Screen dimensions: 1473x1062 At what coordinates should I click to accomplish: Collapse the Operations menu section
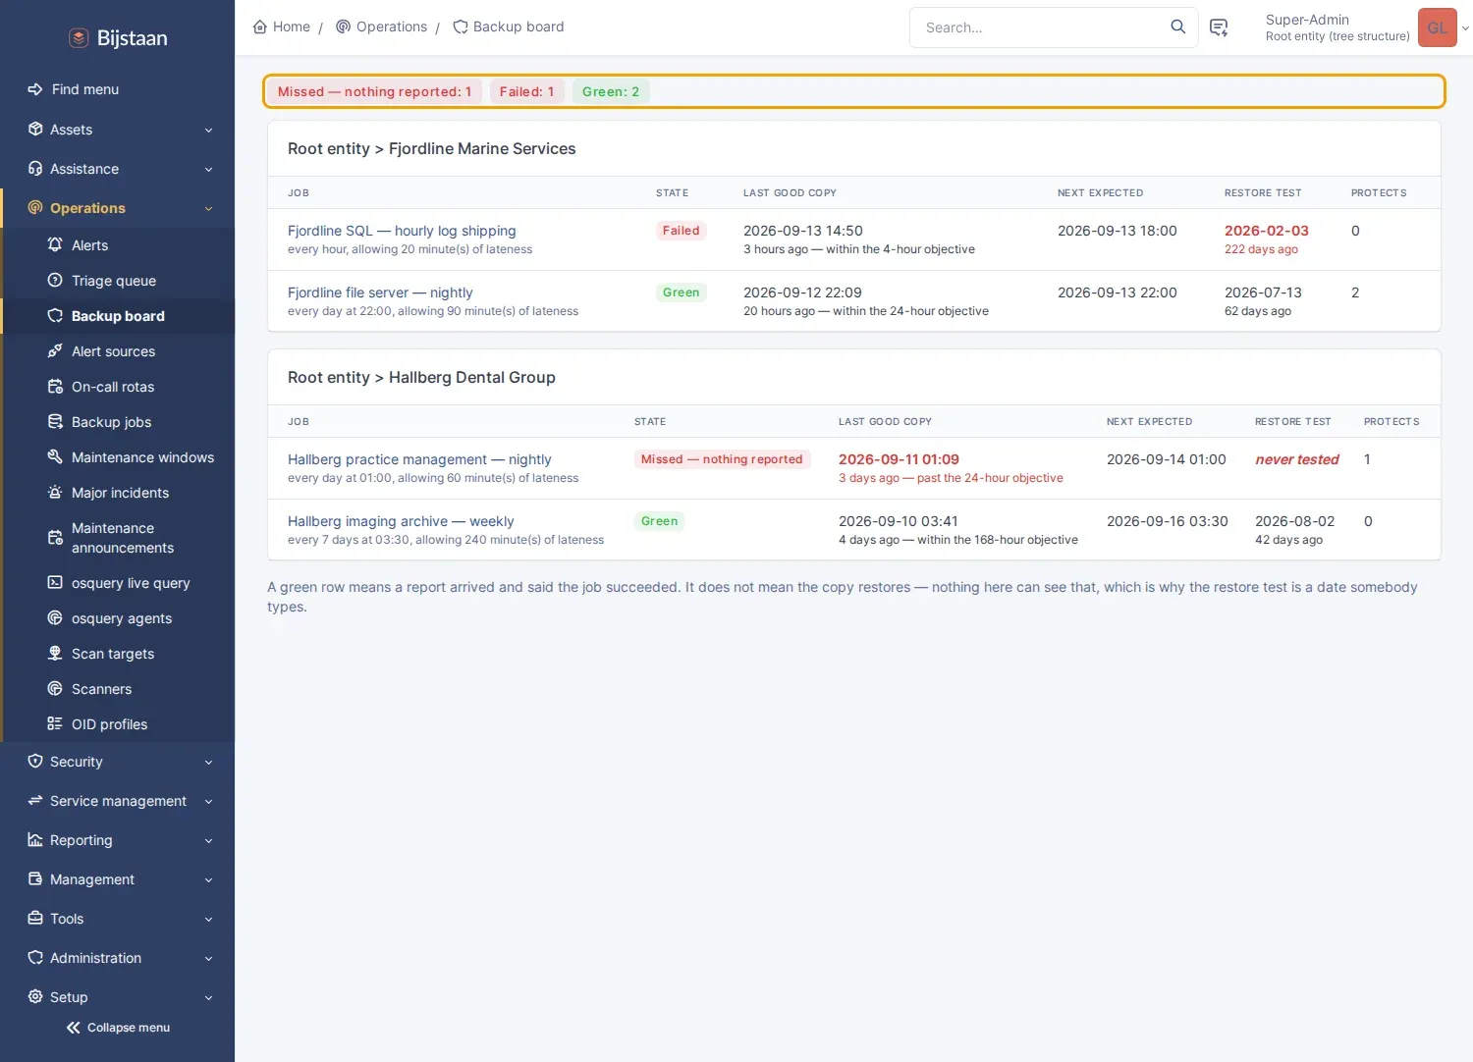118,208
